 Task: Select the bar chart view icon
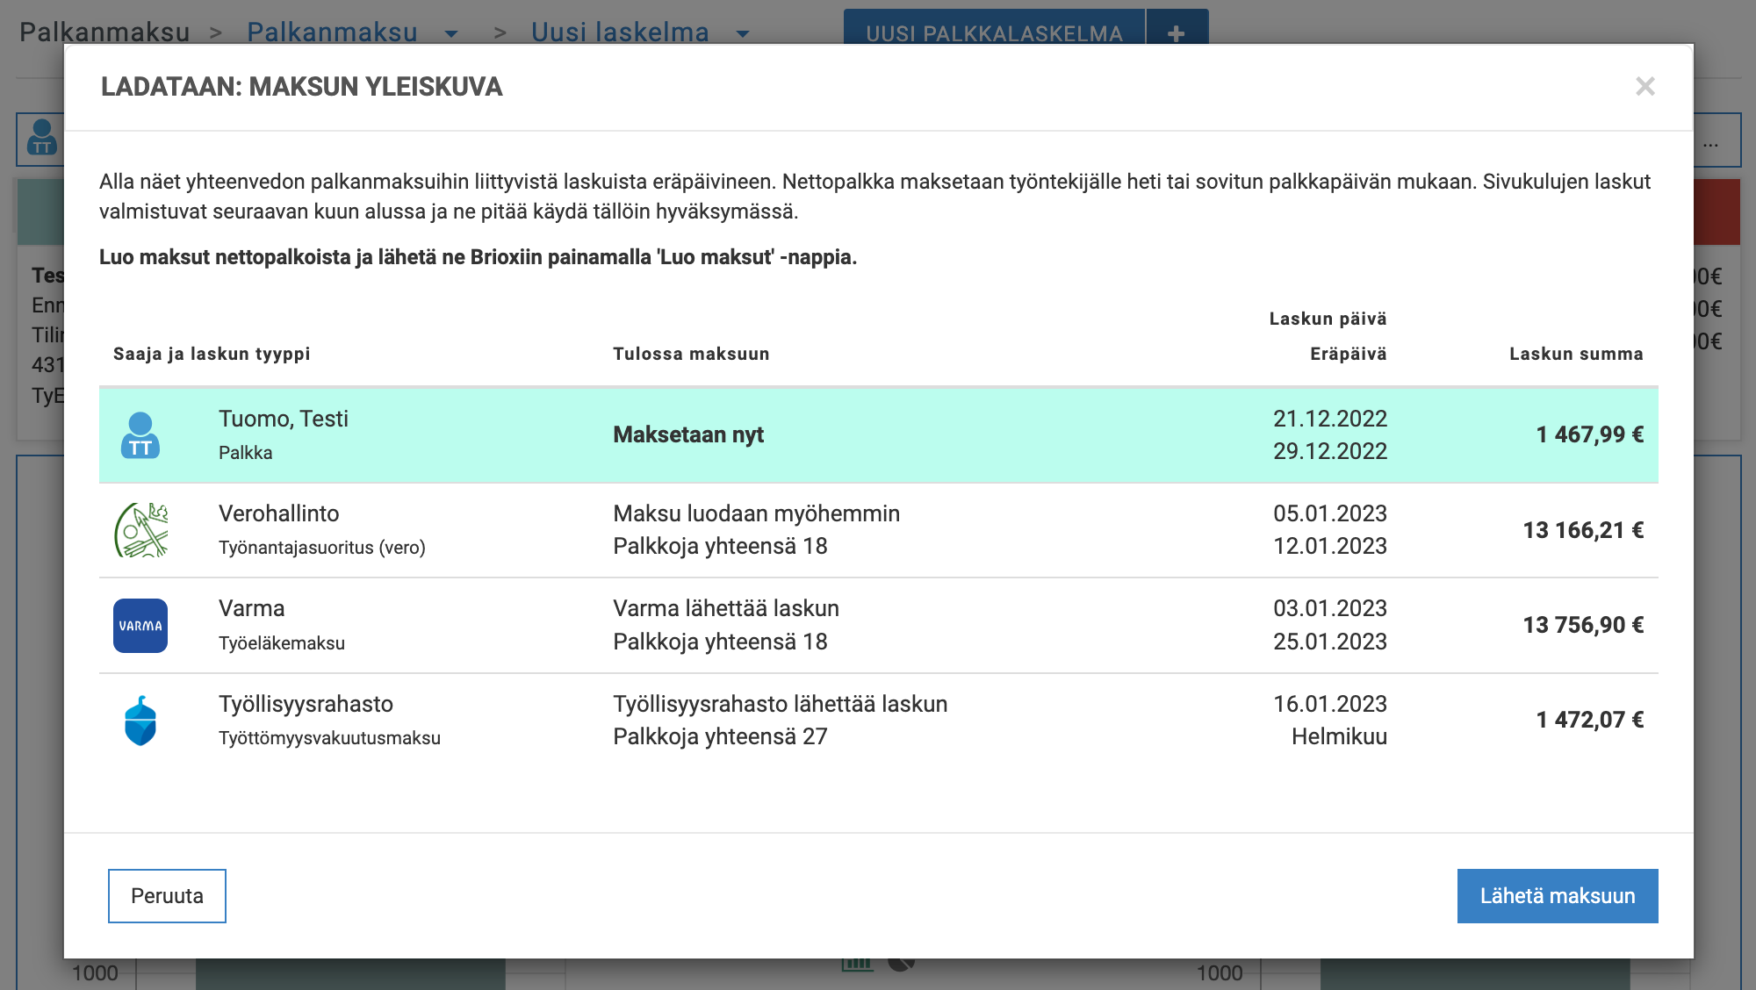coord(857,963)
